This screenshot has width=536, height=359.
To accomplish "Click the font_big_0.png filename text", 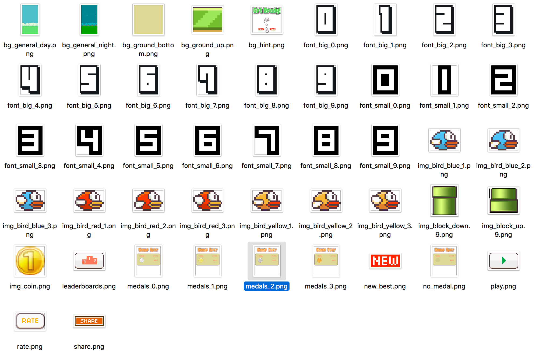I will (326, 45).
